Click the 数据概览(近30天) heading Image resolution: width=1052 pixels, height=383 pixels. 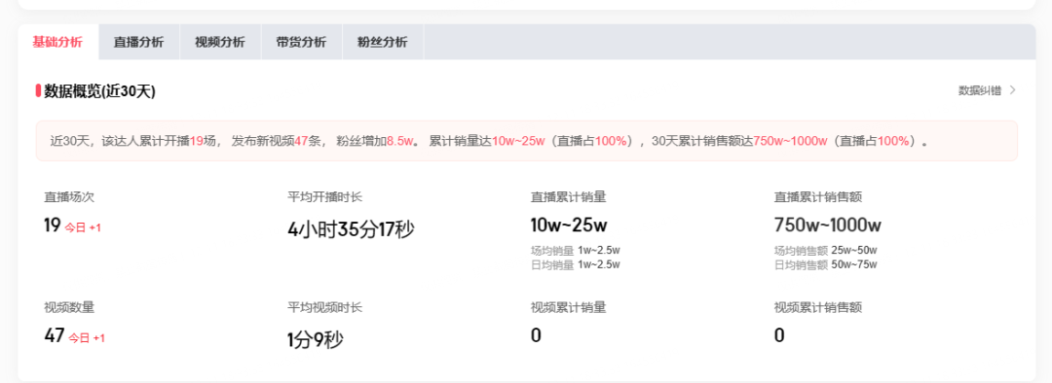(x=100, y=91)
